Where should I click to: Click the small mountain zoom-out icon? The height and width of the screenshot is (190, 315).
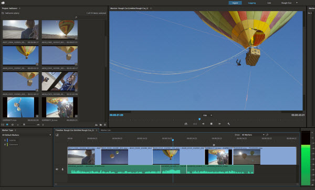tap(18, 125)
